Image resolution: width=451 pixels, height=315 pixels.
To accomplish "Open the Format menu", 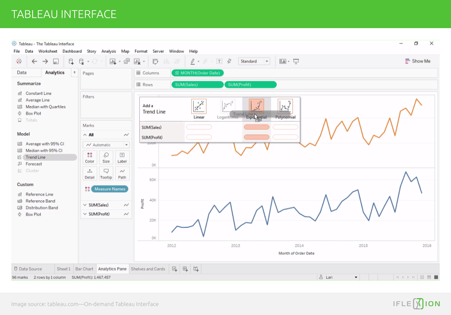I will coord(141,51).
